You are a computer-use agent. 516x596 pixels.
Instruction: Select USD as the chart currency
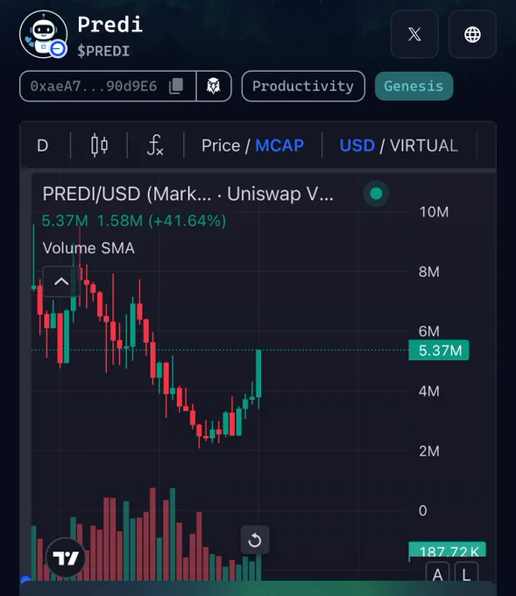357,145
